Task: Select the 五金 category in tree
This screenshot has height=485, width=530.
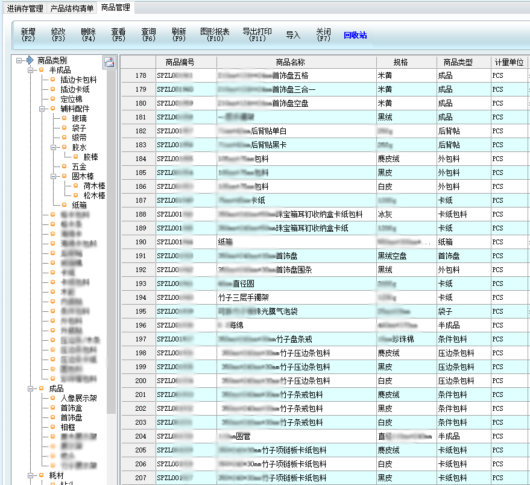Action: point(79,166)
